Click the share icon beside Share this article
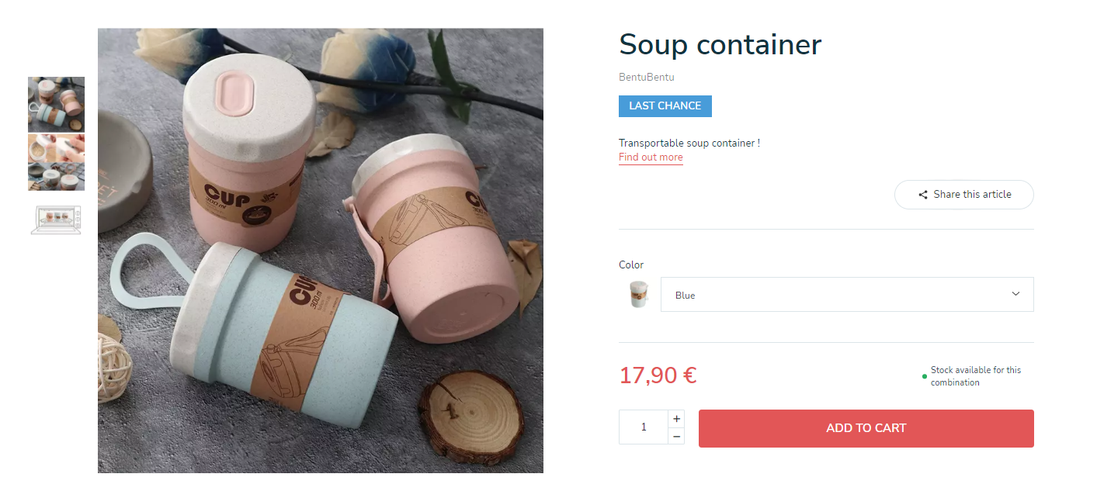The width and height of the screenshot is (1097, 498). point(923,195)
